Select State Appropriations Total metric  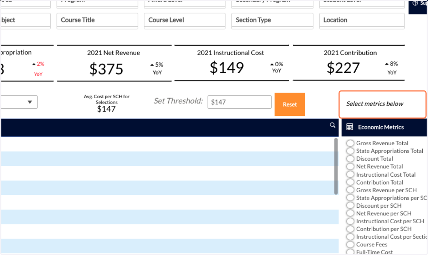[350, 151]
